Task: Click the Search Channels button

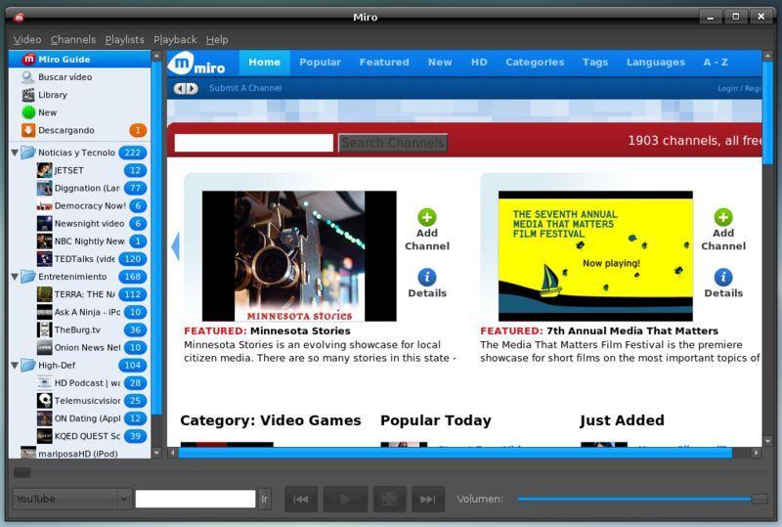Action: 393,143
